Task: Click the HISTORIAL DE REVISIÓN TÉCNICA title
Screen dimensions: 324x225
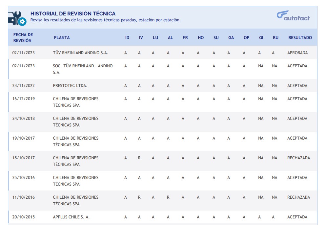Action: click(73, 14)
